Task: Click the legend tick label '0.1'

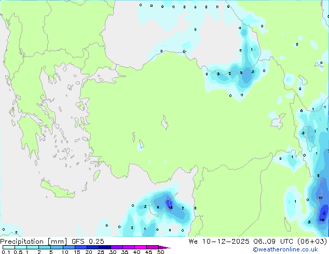Action: click(x=6, y=252)
